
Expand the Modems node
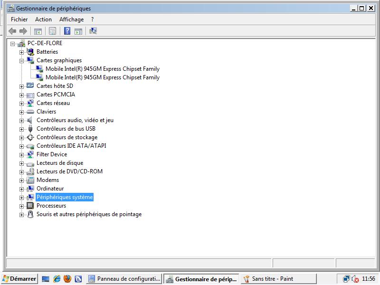pos(21,181)
